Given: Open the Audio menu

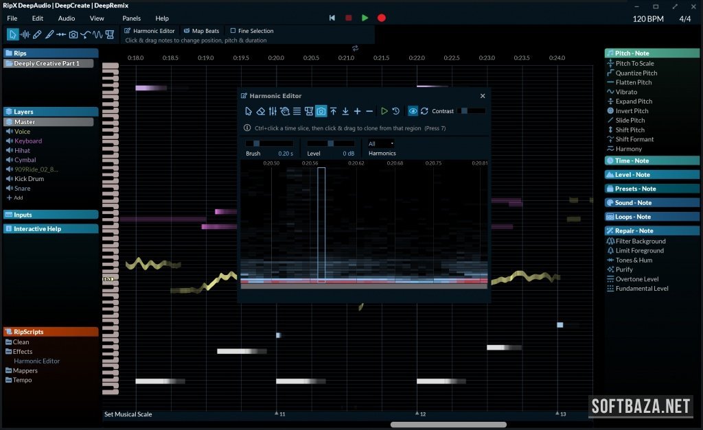Looking at the screenshot, I should coord(67,19).
